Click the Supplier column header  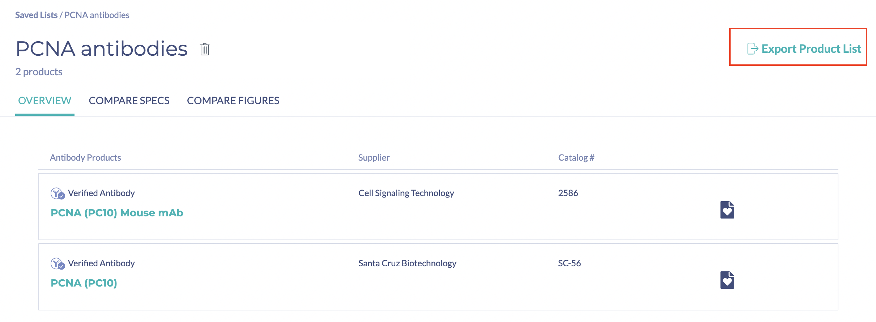(374, 158)
